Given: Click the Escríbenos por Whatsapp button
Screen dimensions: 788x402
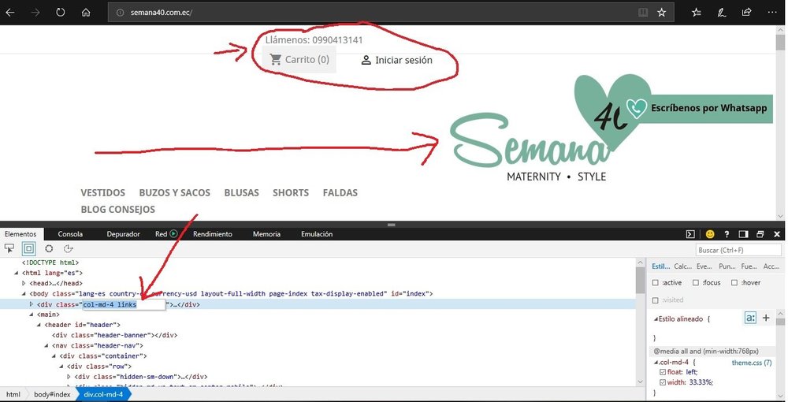Looking at the screenshot, I should click(x=709, y=108).
